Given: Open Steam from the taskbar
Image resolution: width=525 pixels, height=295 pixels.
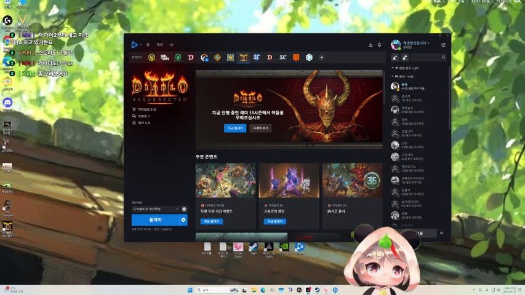Looking at the screenshot, I should click(x=317, y=290).
